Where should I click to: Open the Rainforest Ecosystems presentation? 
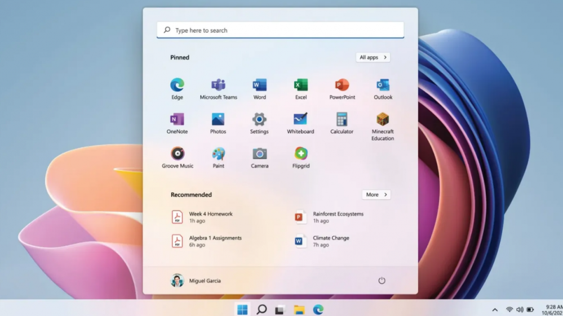tap(329, 217)
